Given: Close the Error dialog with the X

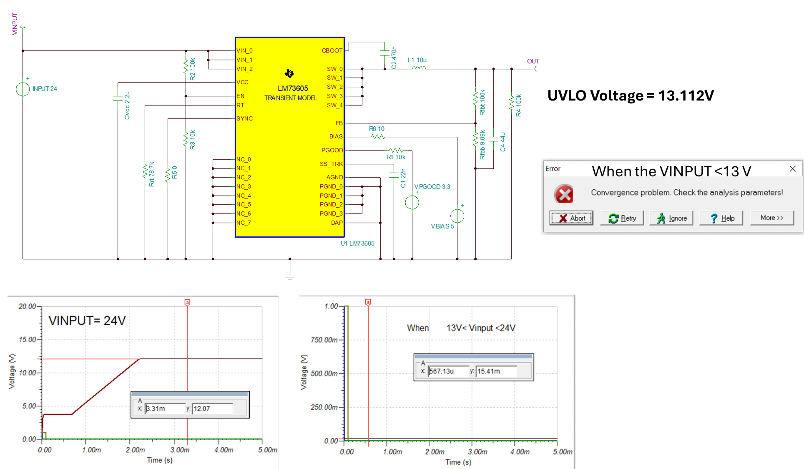Looking at the screenshot, I should [x=792, y=169].
